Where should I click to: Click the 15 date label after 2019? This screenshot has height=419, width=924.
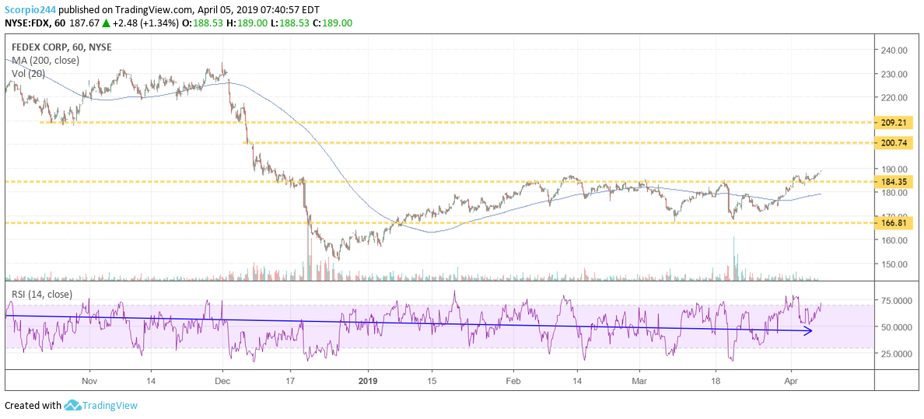(x=432, y=380)
